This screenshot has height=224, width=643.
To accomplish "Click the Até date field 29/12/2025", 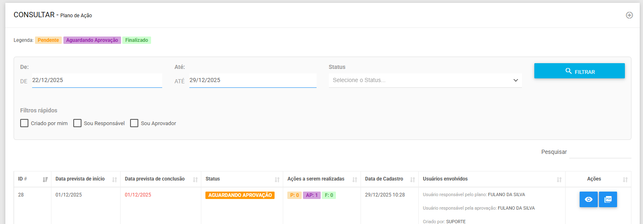I will tap(253, 80).
